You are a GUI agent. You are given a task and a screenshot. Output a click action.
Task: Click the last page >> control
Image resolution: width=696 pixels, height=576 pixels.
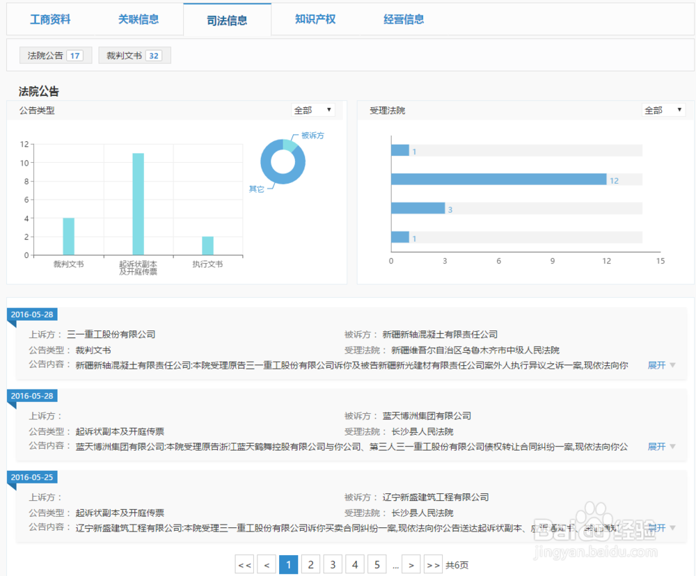pos(433,564)
